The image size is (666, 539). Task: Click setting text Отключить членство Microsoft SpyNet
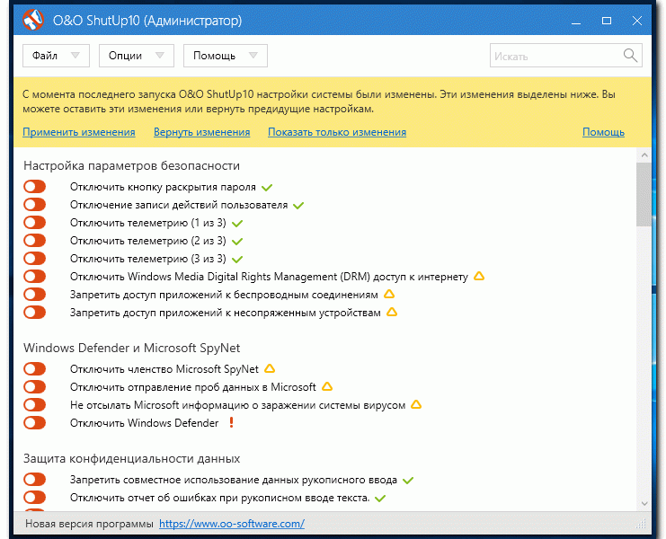[x=164, y=369]
